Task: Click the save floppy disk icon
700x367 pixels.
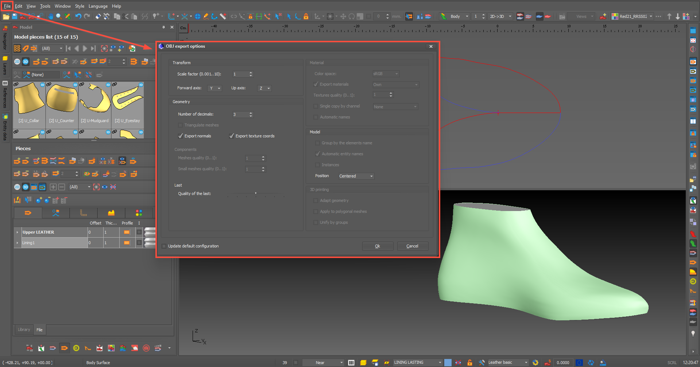Action: pyautogui.click(x=15, y=16)
